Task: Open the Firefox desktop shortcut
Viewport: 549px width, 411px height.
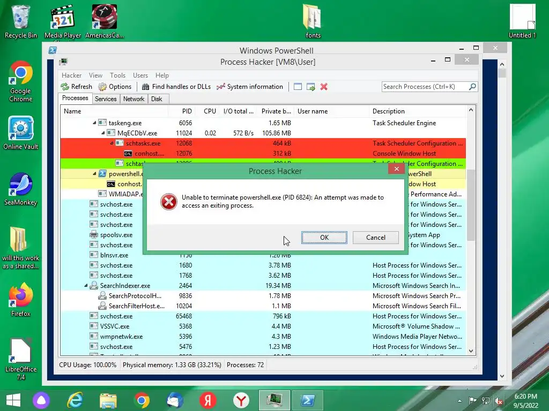Action: click(21, 300)
